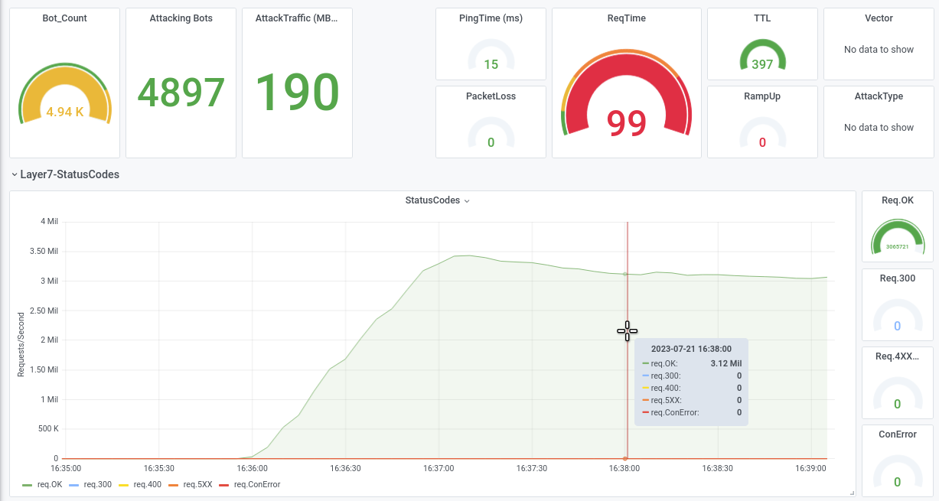Click the PacketLoss gauge value 0
Screen dimensions: 939x501
pos(491,142)
